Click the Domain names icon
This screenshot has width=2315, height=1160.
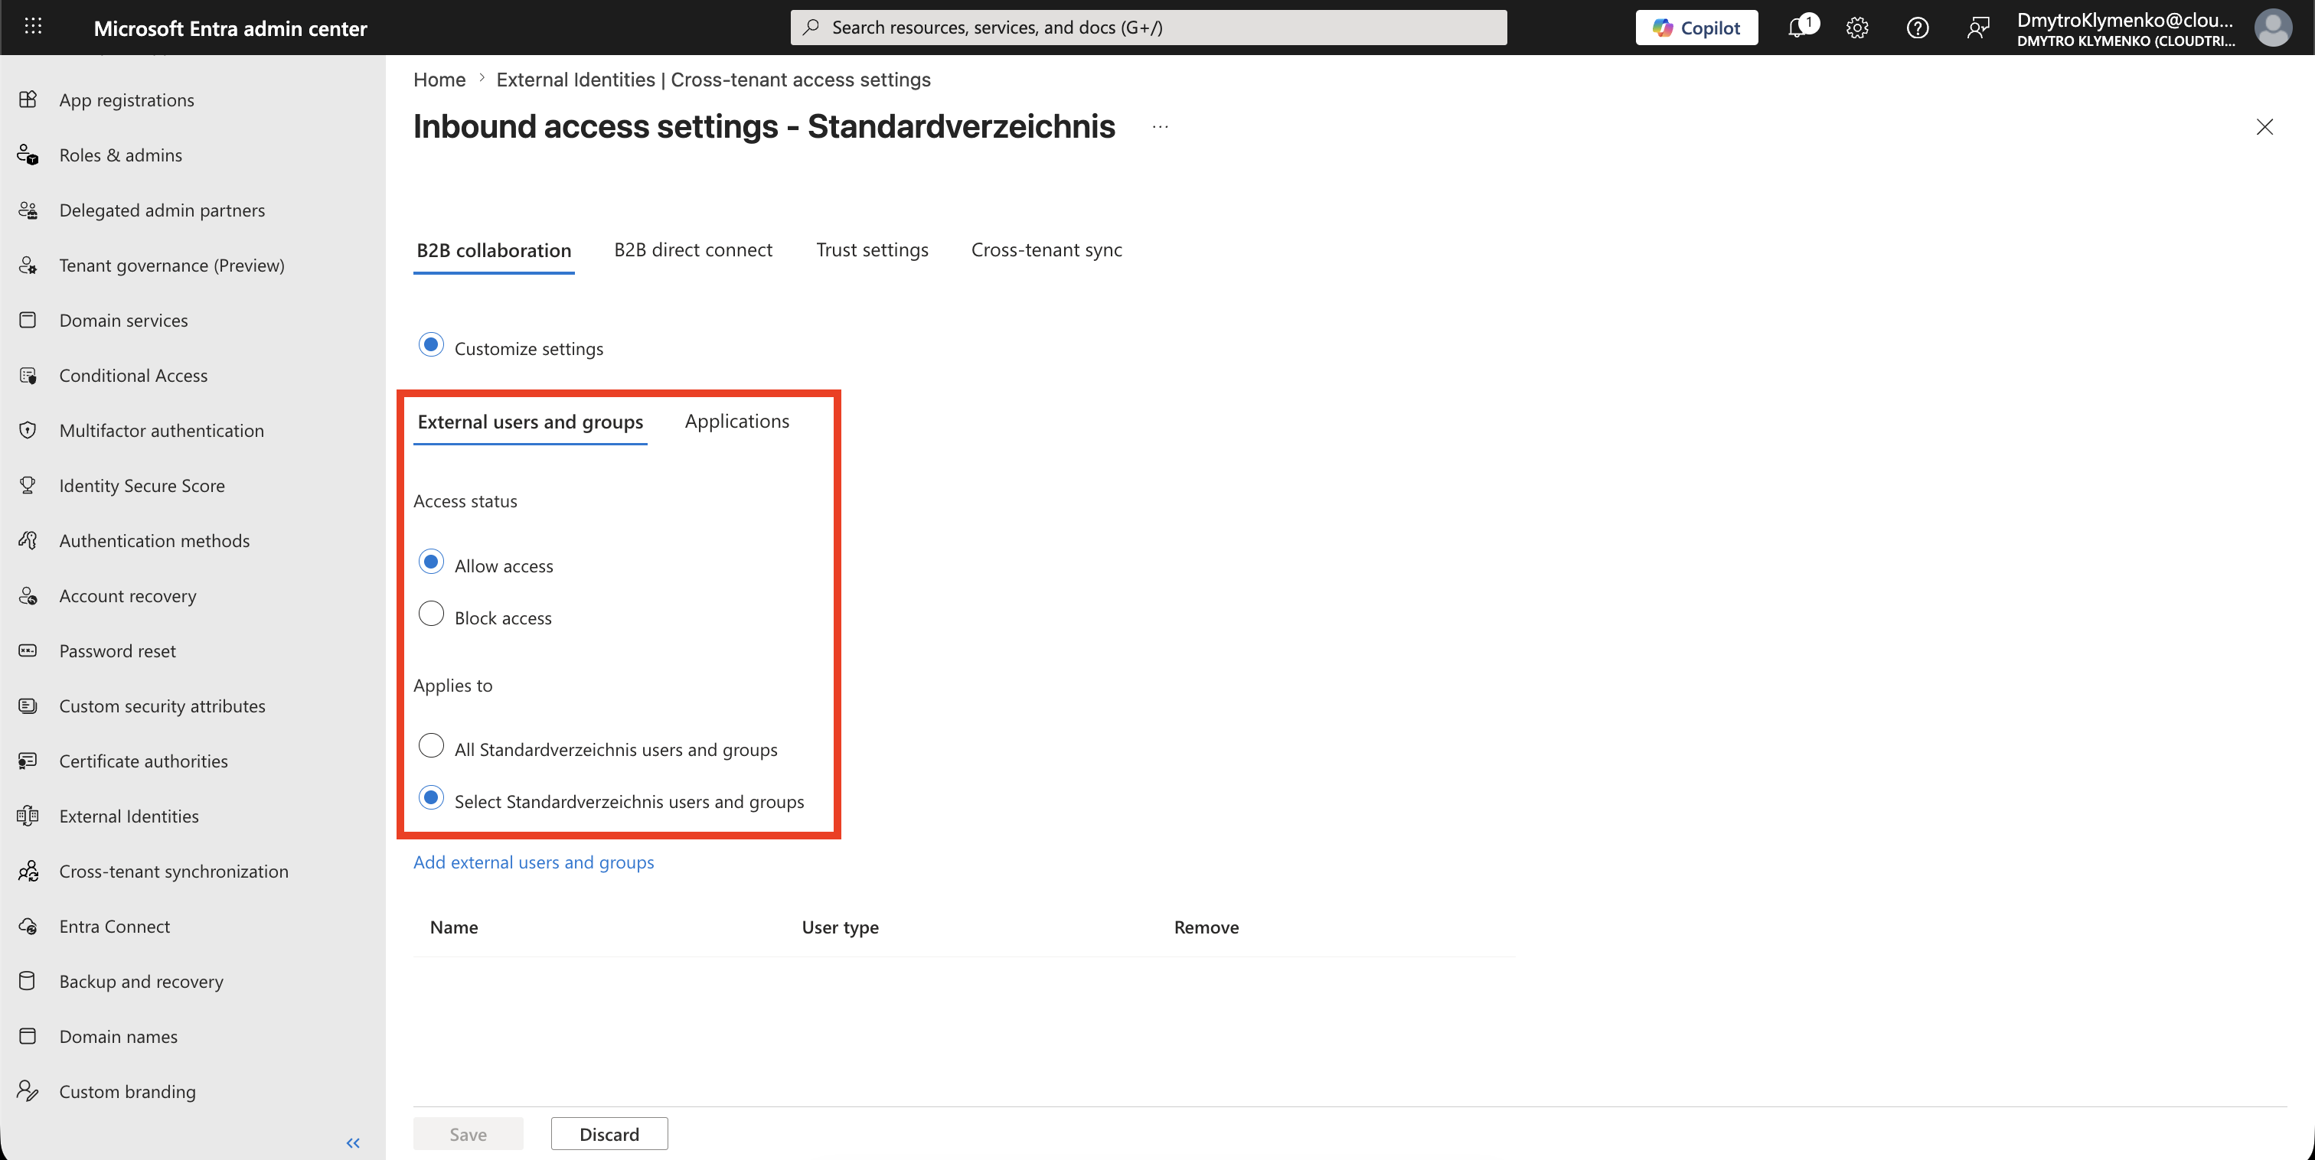coord(28,1036)
